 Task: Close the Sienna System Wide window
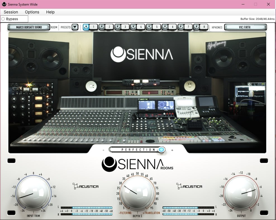click(x=268, y=4)
